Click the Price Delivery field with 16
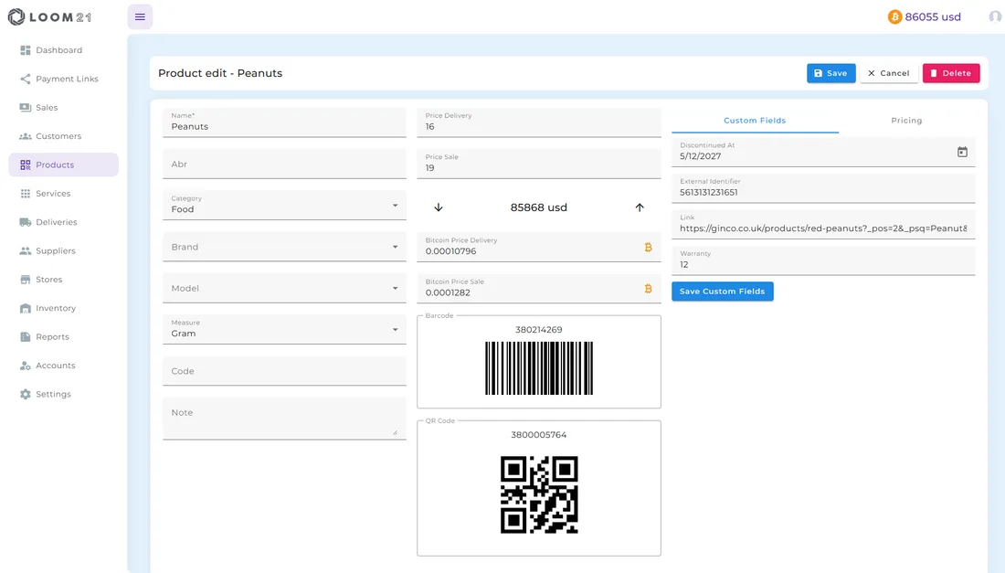Image resolution: width=1005 pixels, height=573 pixels. 539,122
